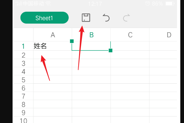Select column B header

pos(91,35)
